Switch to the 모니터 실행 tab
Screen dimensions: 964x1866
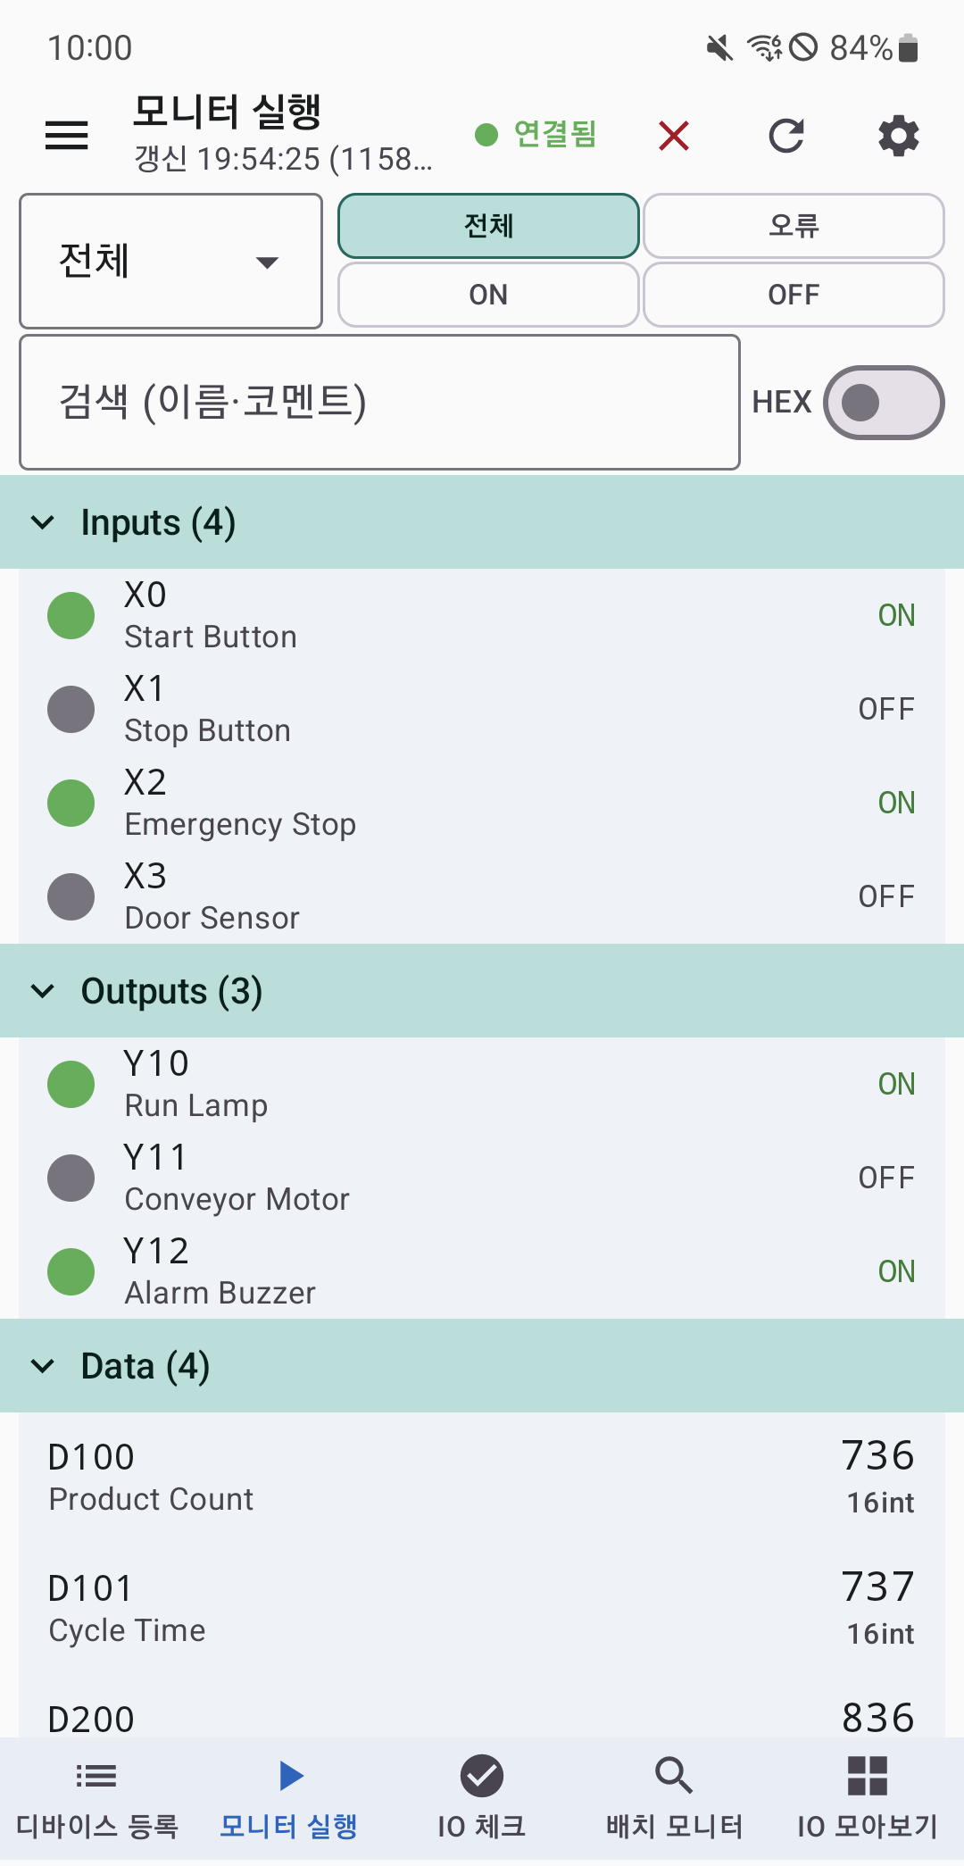[289, 1796]
